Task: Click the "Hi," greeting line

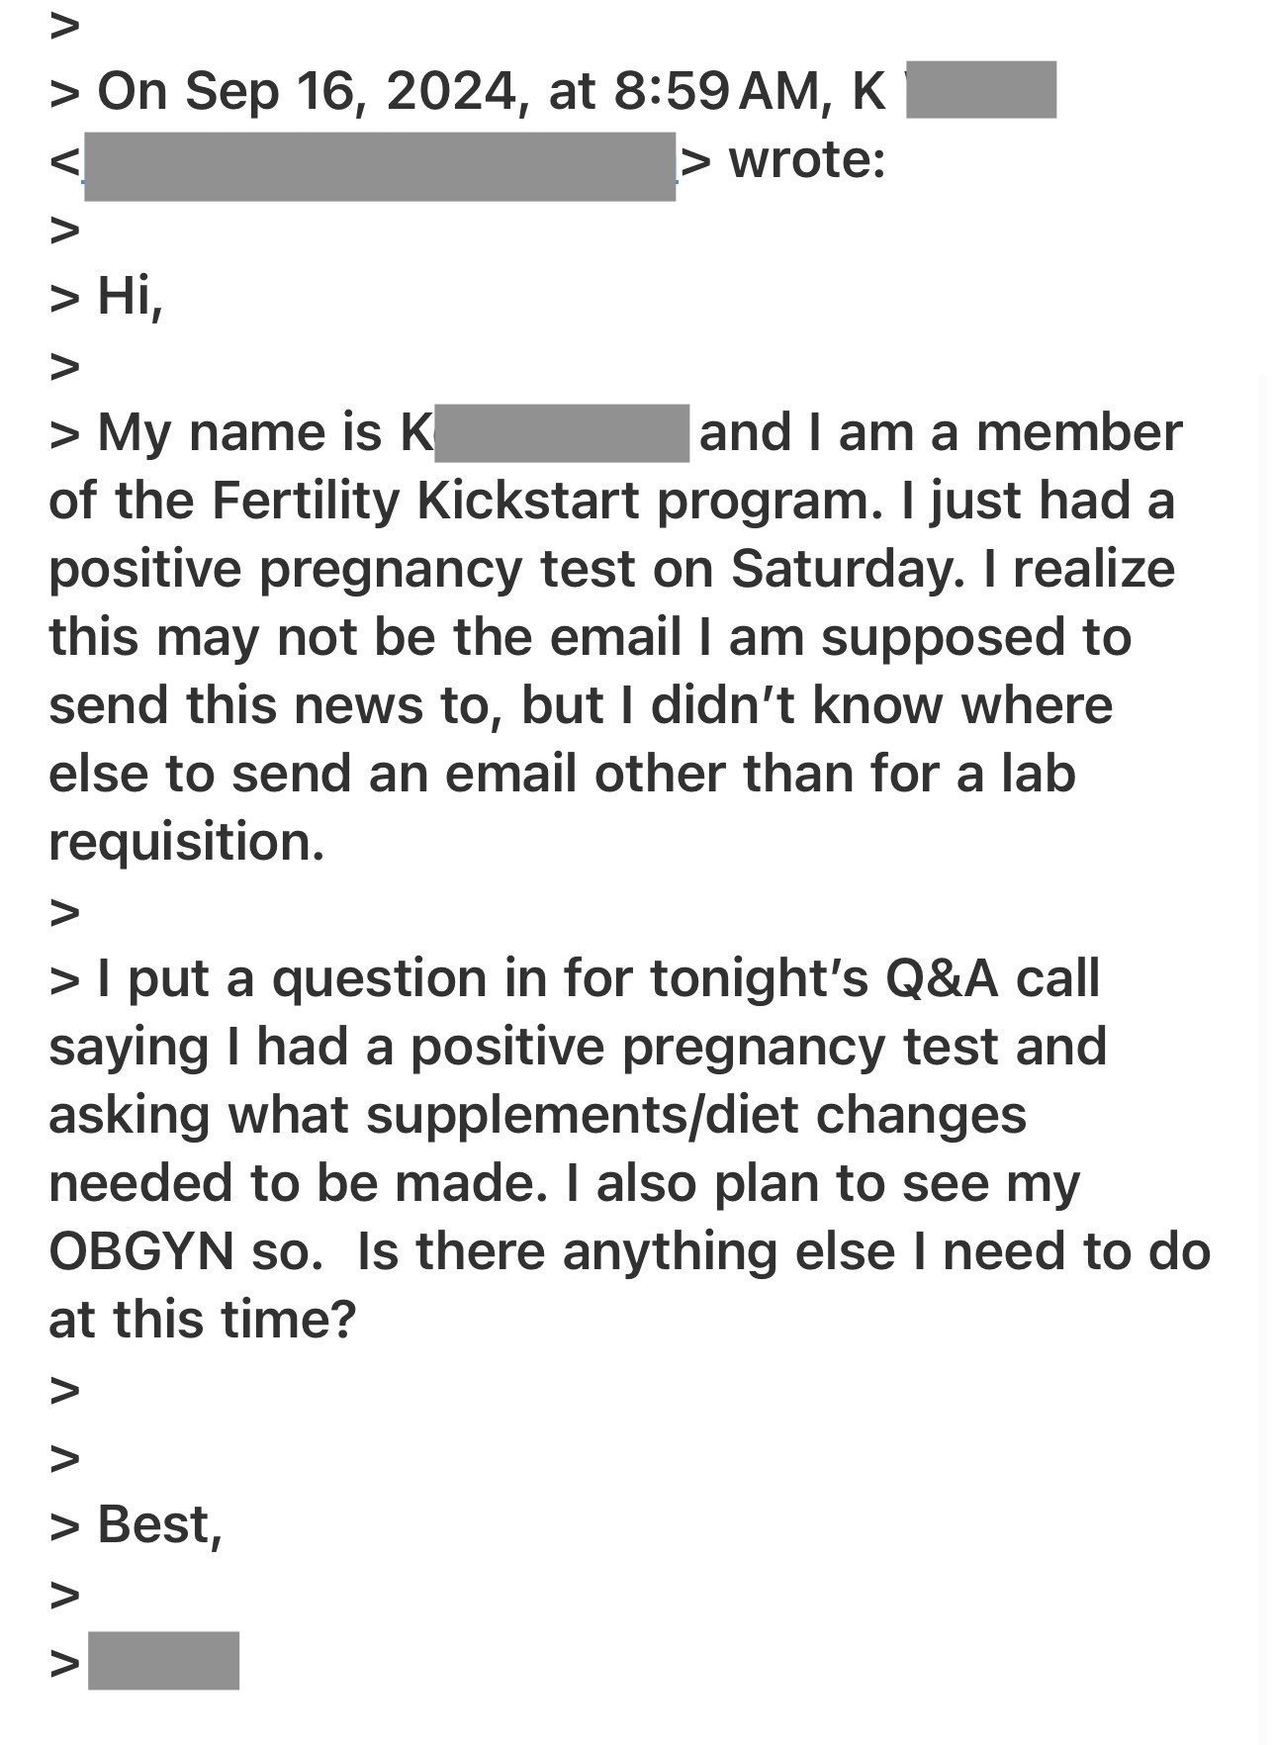Action: (x=130, y=296)
